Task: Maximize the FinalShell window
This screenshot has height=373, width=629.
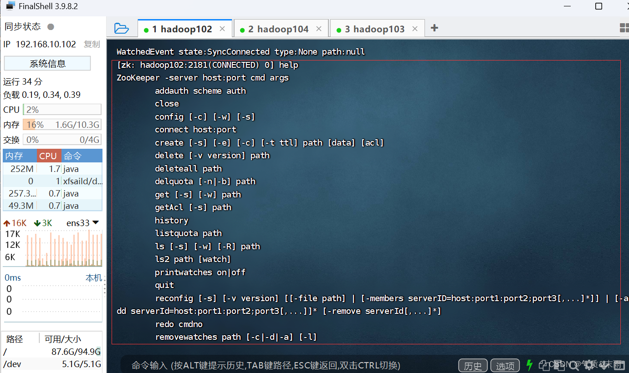Action: pyautogui.click(x=599, y=6)
